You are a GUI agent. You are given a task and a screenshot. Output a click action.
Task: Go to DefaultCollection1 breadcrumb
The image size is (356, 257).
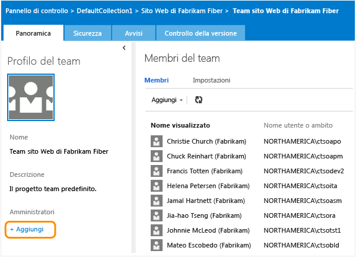click(x=119, y=11)
